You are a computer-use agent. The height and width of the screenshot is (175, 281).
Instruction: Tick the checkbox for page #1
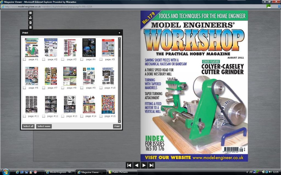[x=24, y=59]
